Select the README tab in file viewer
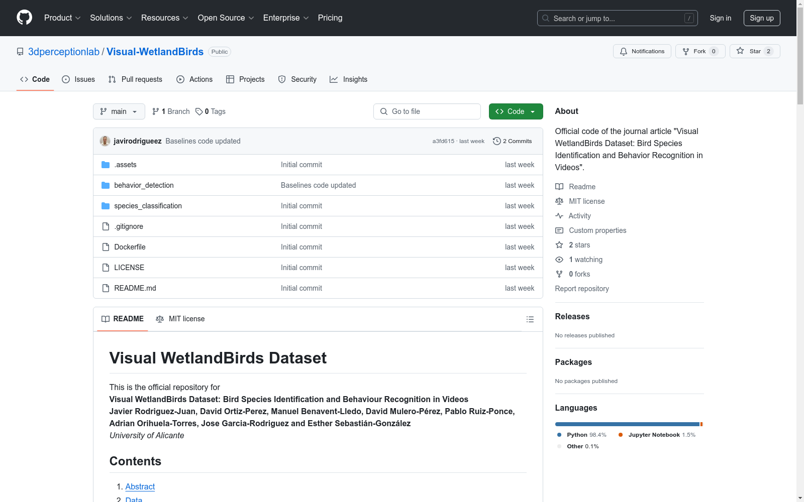 pyautogui.click(x=123, y=319)
